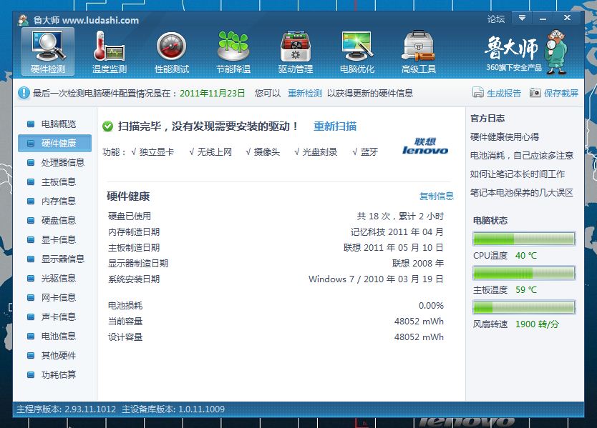Open 电脑优化 computer optimization
Viewport: 597px width, 428px height.
click(357, 51)
